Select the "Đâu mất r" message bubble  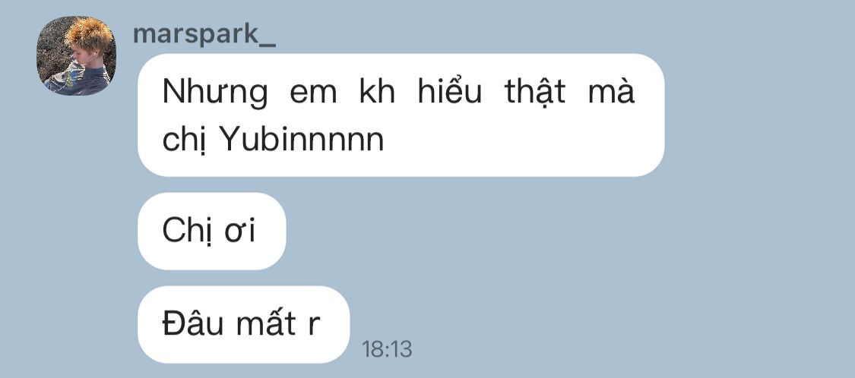243,324
